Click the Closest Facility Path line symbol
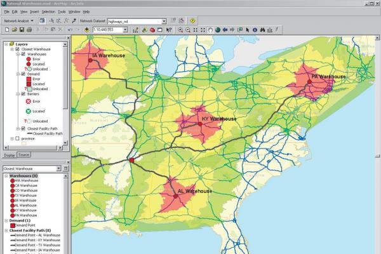Viewport: 381px width, 254px height. pos(29,133)
